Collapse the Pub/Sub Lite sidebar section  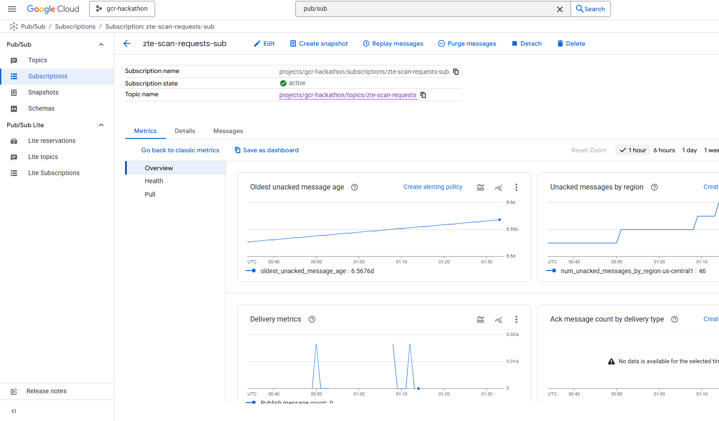(101, 125)
